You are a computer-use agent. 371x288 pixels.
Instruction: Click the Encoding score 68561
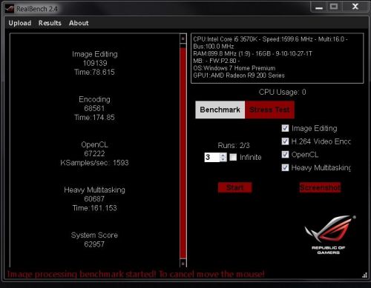tap(94, 108)
